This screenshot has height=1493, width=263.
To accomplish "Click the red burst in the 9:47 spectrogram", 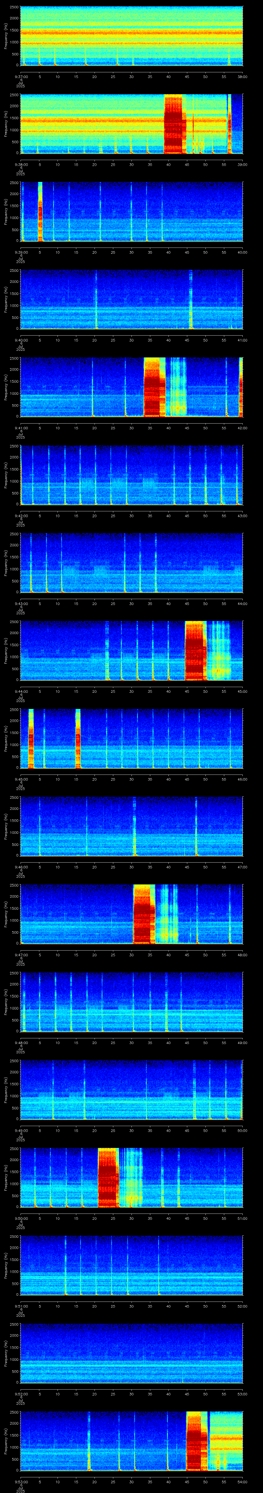I will [x=143, y=914].
